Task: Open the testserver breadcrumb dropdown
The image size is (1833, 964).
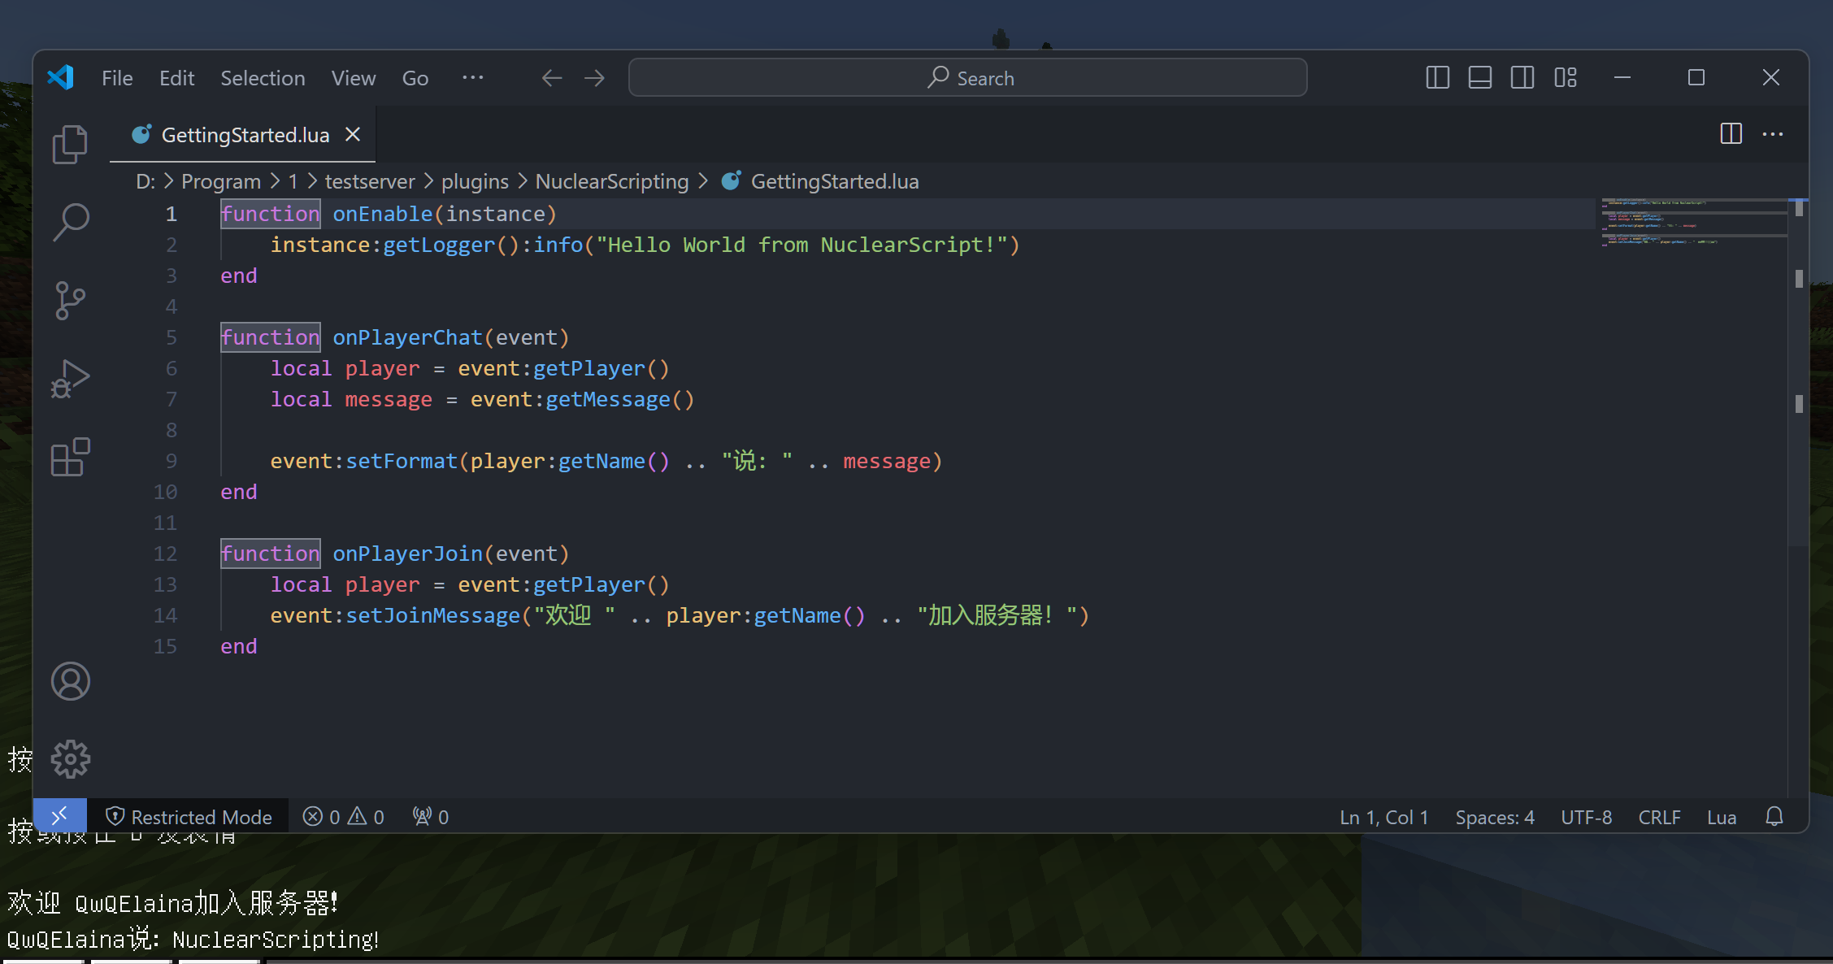Action: (x=370, y=181)
